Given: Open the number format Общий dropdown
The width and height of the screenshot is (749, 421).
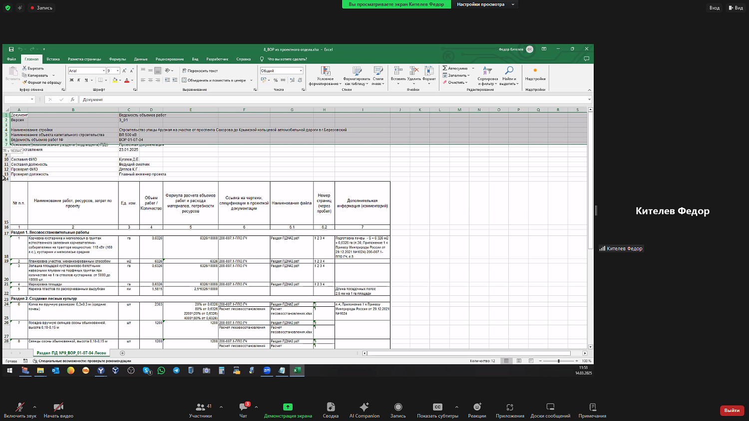Looking at the screenshot, I should (301, 71).
